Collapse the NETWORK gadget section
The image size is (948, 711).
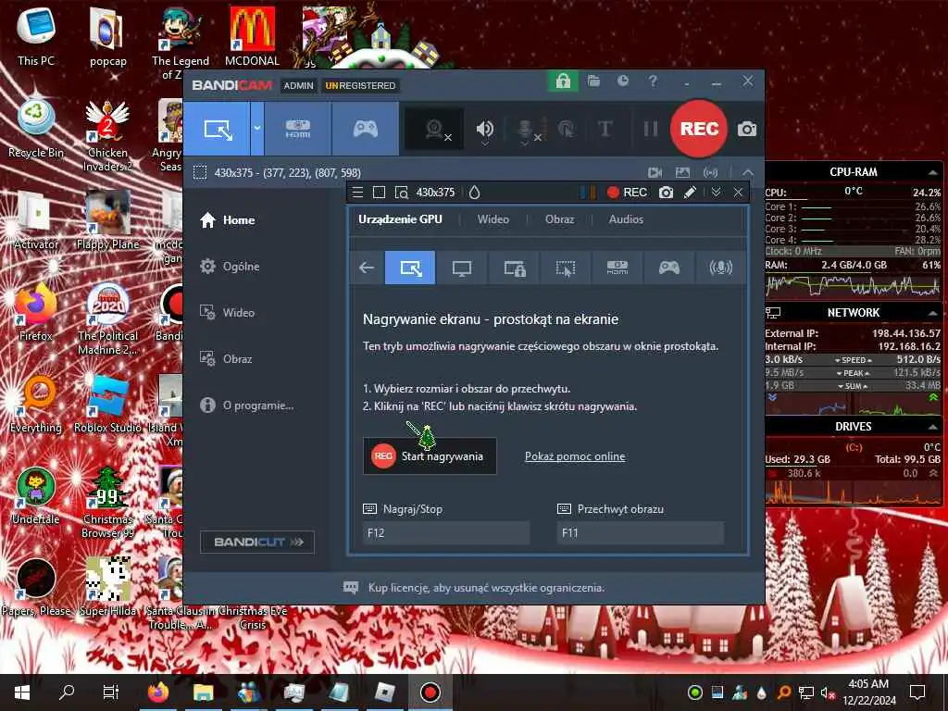(x=932, y=313)
